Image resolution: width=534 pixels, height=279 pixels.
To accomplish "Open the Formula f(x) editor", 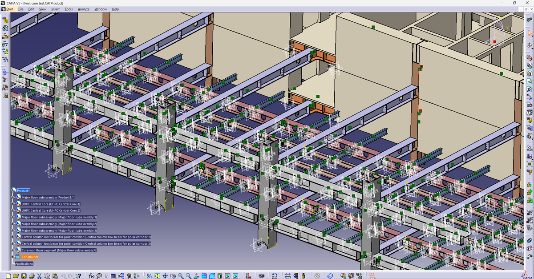I will pyautogui.click(x=91, y=275).
